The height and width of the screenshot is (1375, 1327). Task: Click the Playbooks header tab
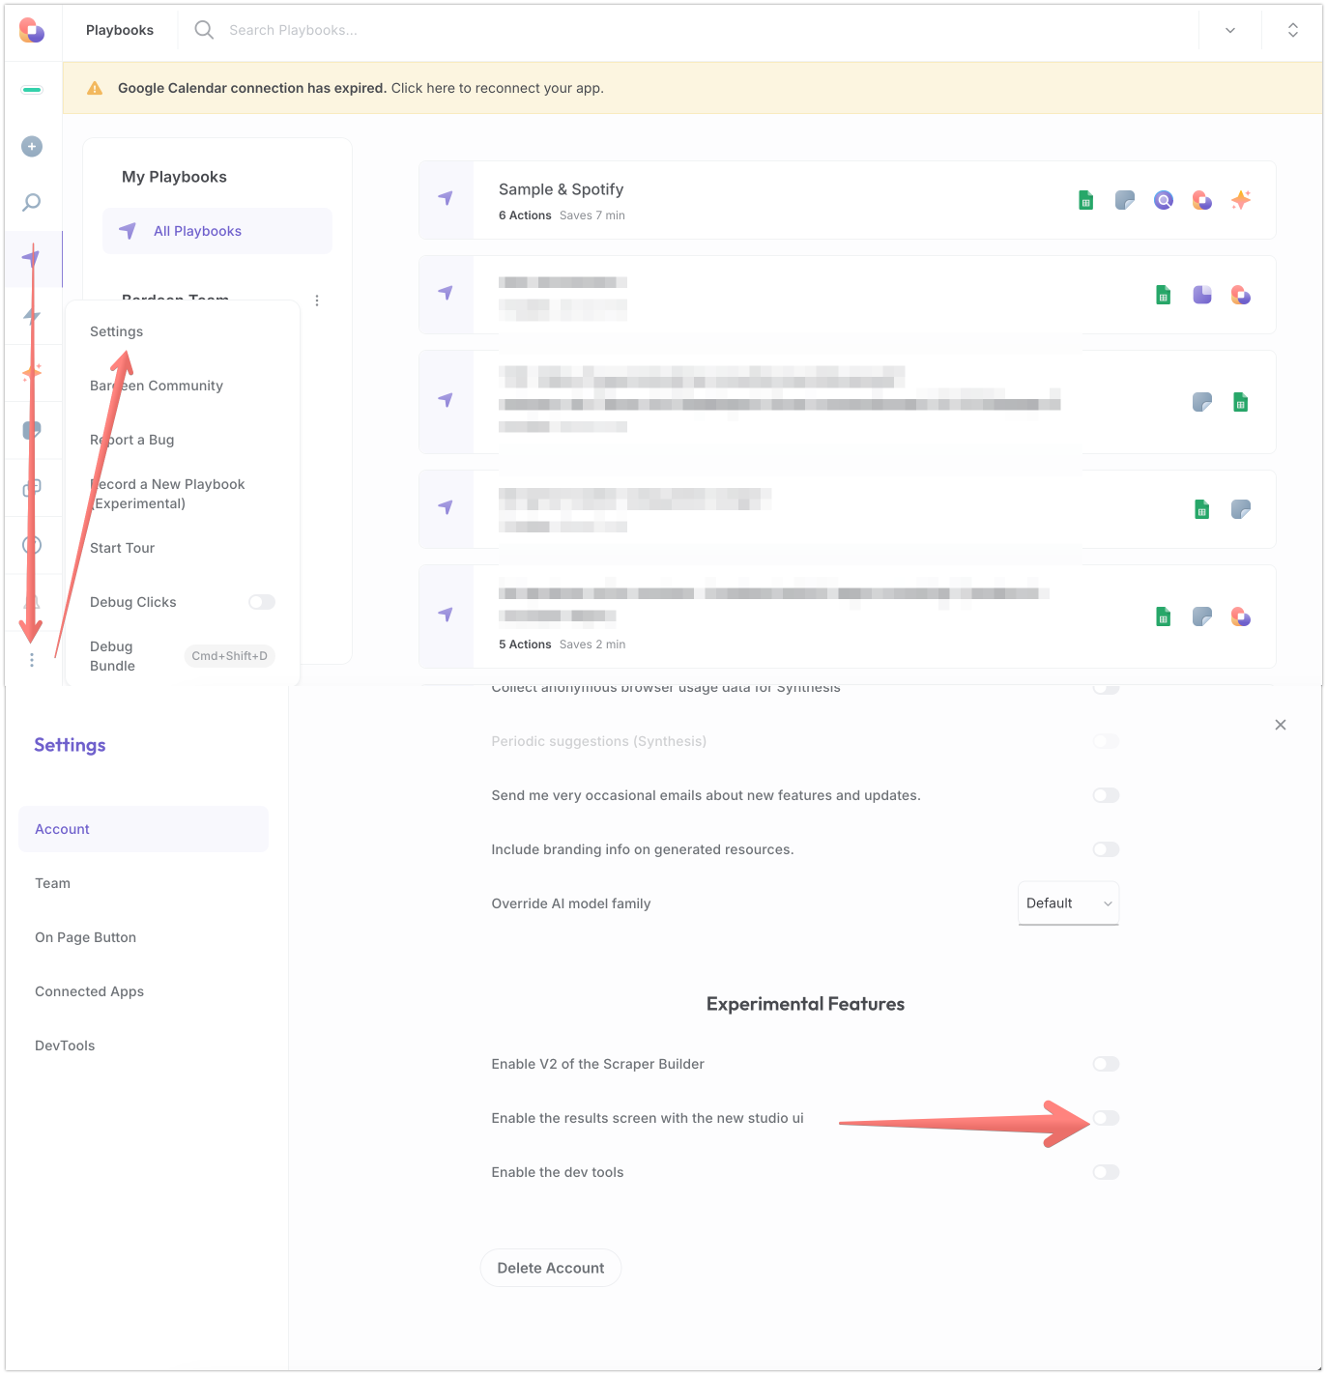pos(120,30)
